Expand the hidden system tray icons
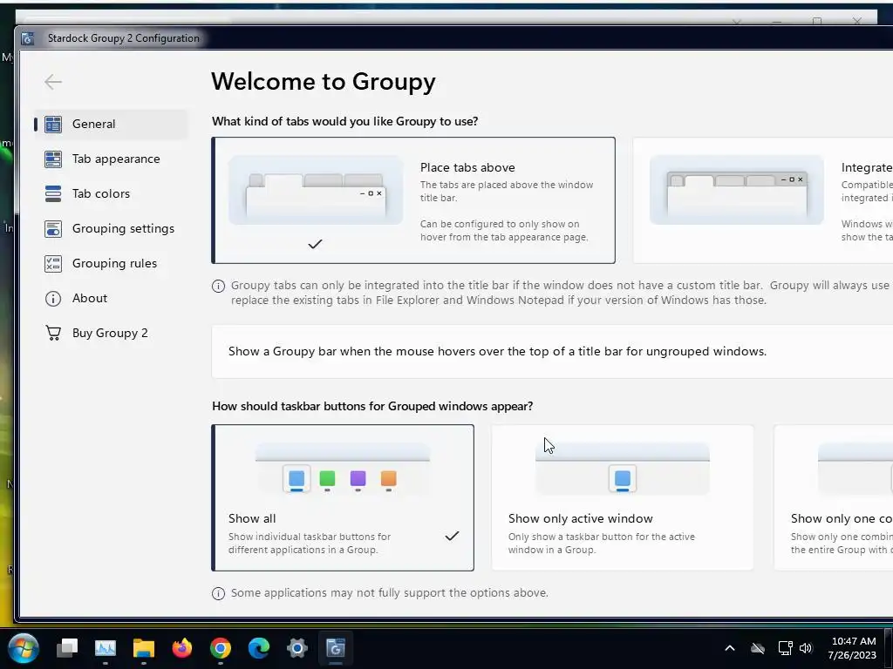The width and height of the screenshot is (893, 669). 730,648
